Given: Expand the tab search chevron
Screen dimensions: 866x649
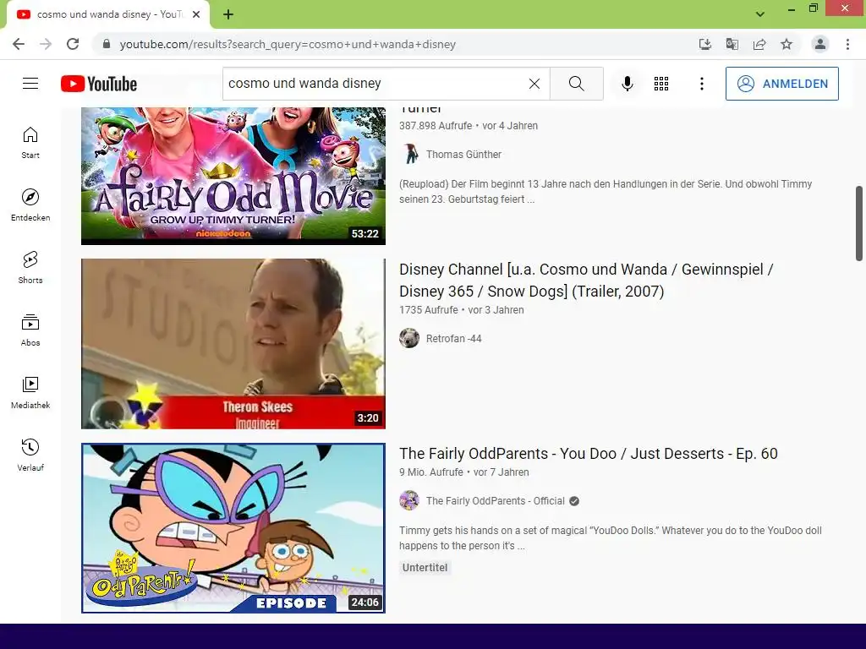Looking at the screenshot, I should [760, 14].
